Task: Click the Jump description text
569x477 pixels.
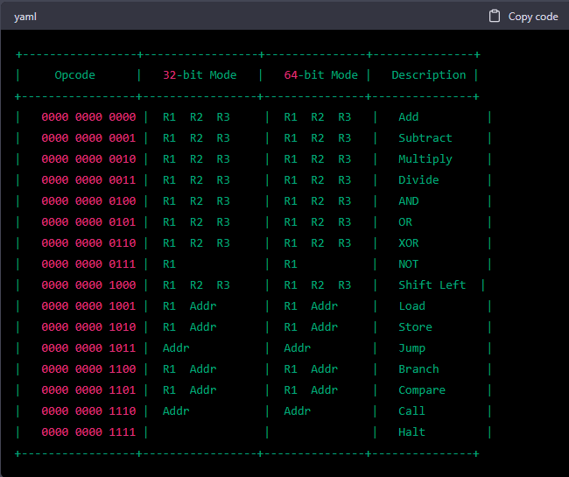Action: pos(411,348)
